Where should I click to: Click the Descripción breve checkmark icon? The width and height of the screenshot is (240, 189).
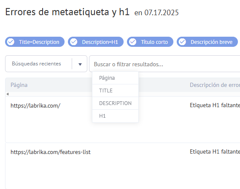[182, 42]
